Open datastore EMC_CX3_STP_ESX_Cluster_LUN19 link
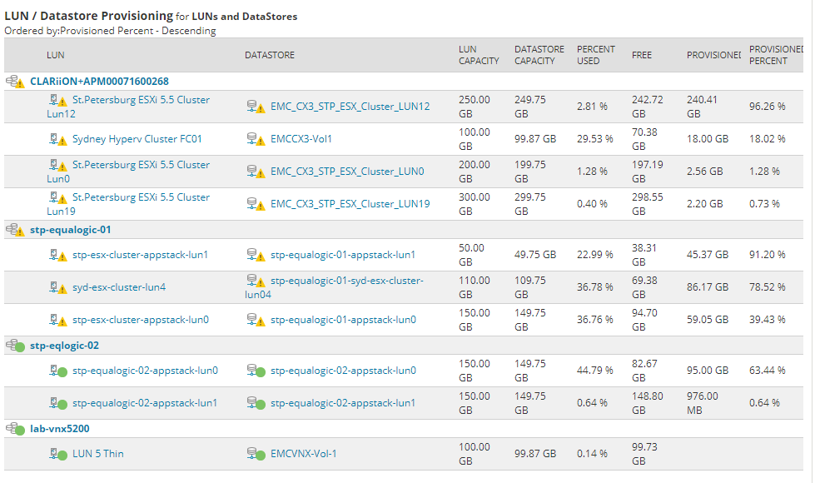Image resolution: width=815 pixels, height=483 pixels. [350, 204]
